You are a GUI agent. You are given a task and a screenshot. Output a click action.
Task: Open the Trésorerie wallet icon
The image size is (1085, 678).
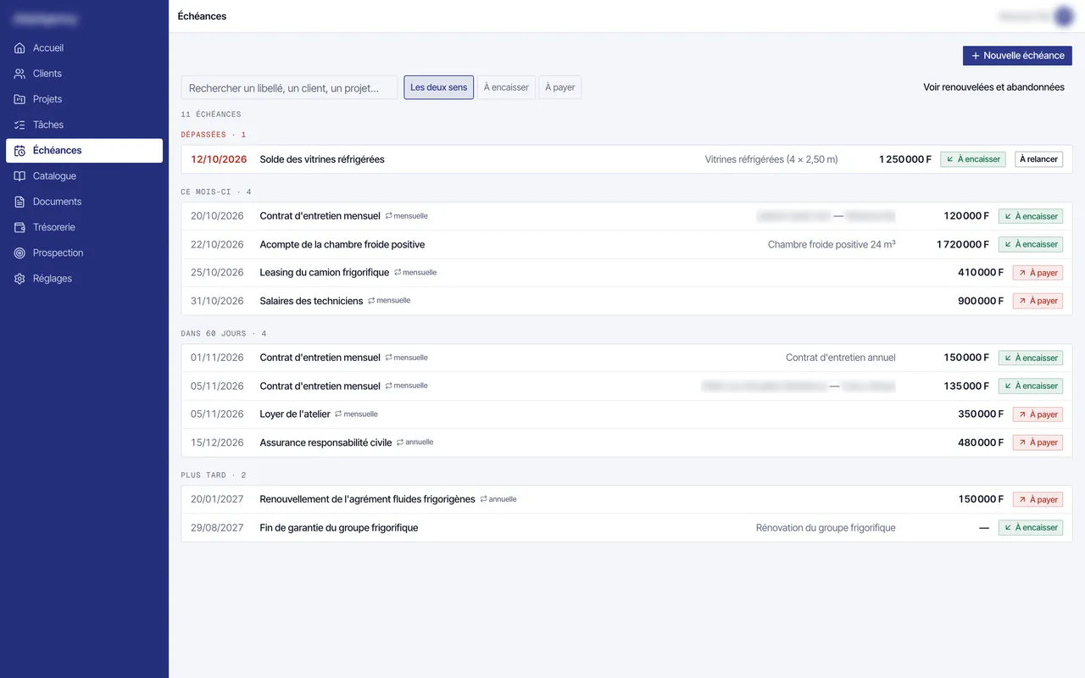pyautogui.click(x=19, y=227)
